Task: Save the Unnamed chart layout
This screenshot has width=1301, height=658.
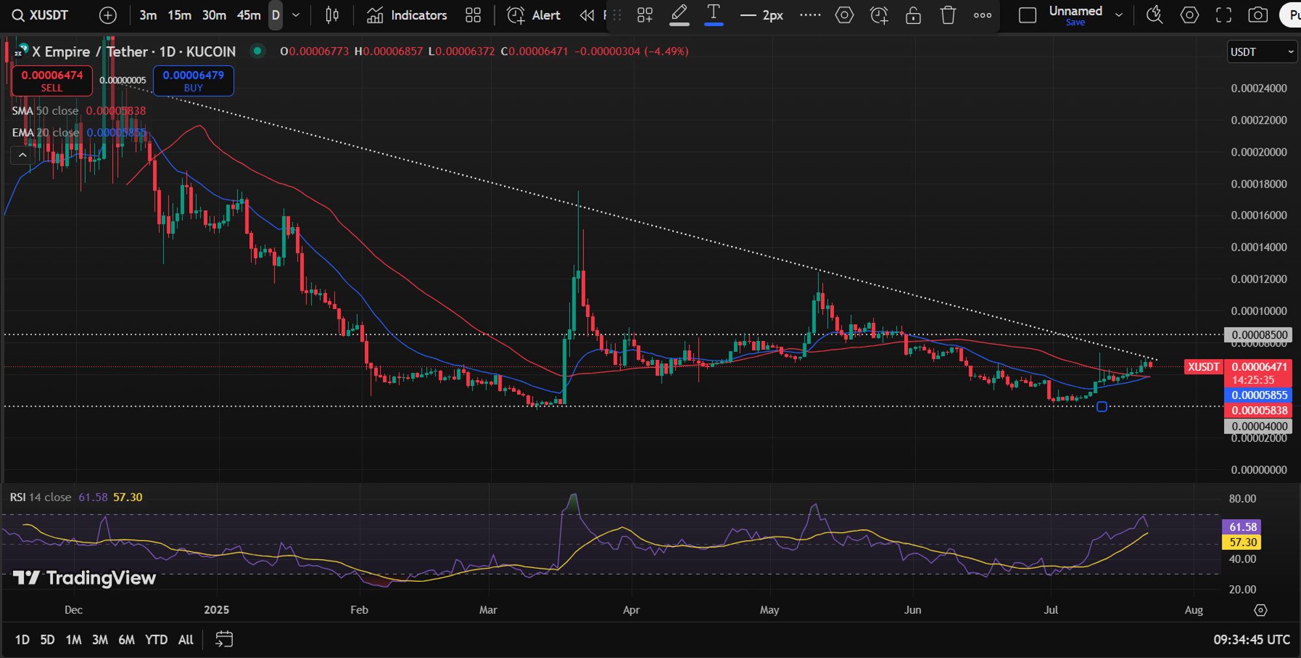Action: 1075,22
